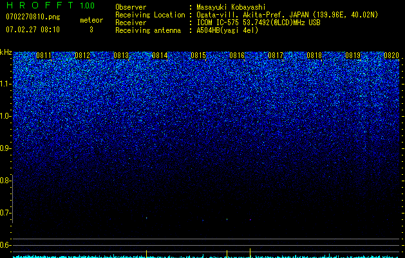Click the Observer field label
The width and height of the screenshot is (405, 258).
click(x=131, y=7)
